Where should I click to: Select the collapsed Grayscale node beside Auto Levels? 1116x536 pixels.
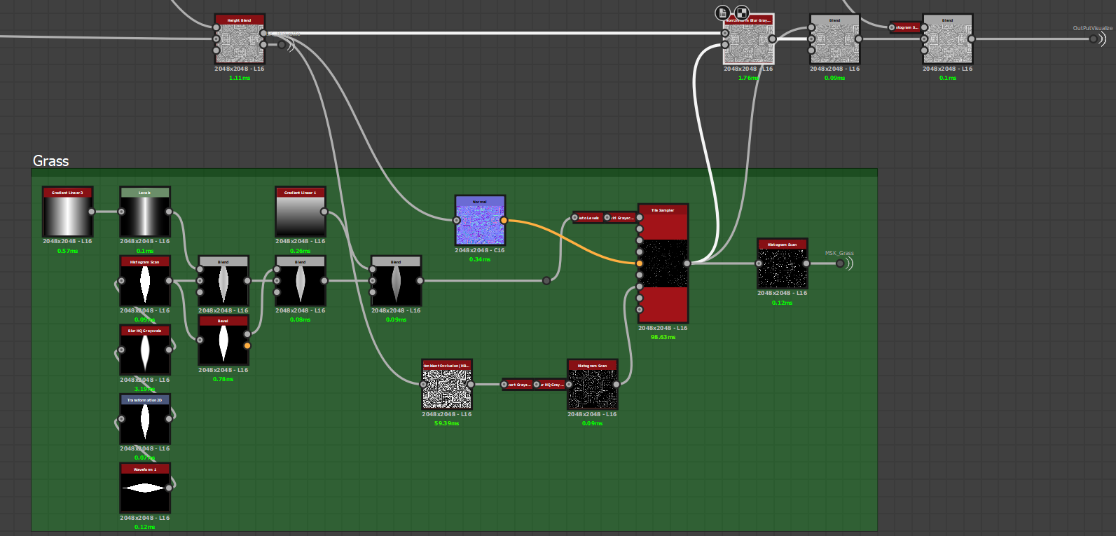pos(621,218)
